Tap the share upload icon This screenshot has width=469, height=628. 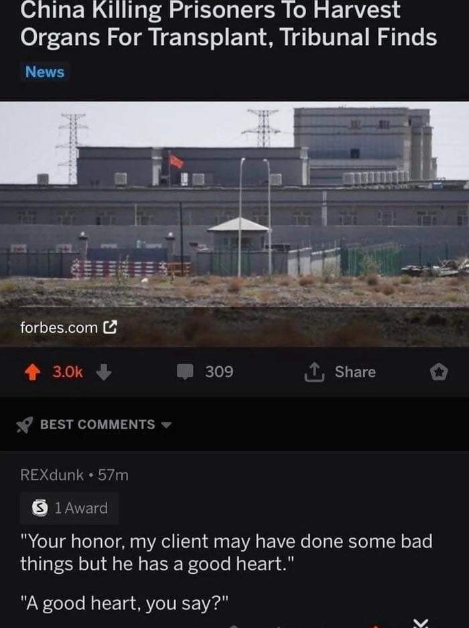tap(314, 372)
